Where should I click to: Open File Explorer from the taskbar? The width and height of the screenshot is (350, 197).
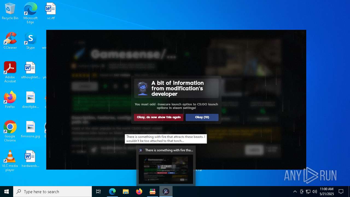pyautogui.click(x=126, y=192)
